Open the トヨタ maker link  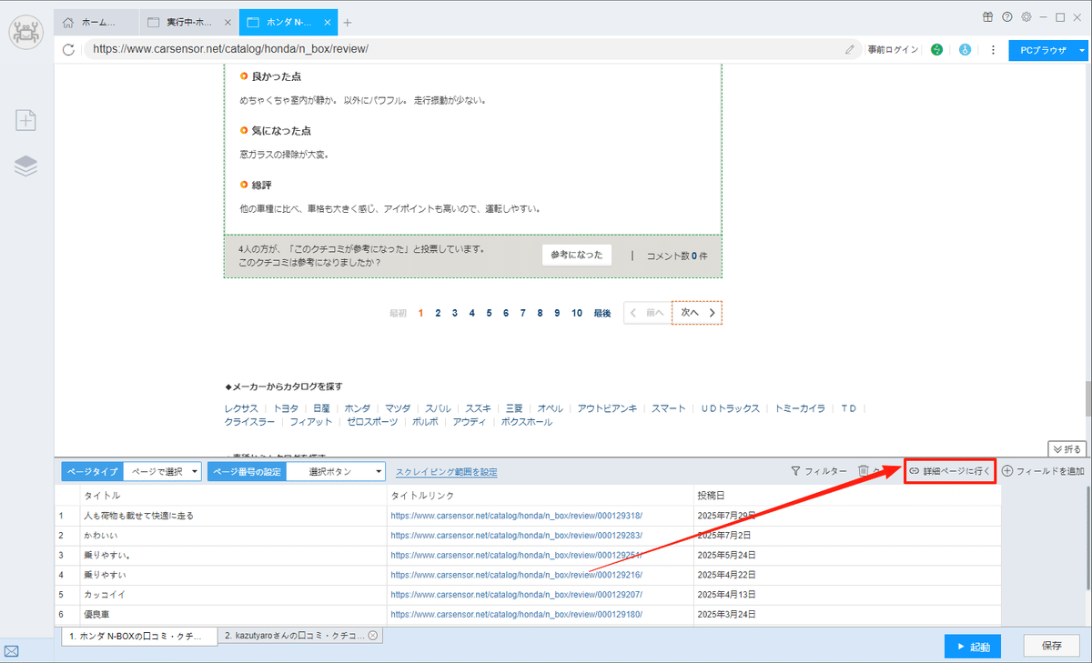286,408
